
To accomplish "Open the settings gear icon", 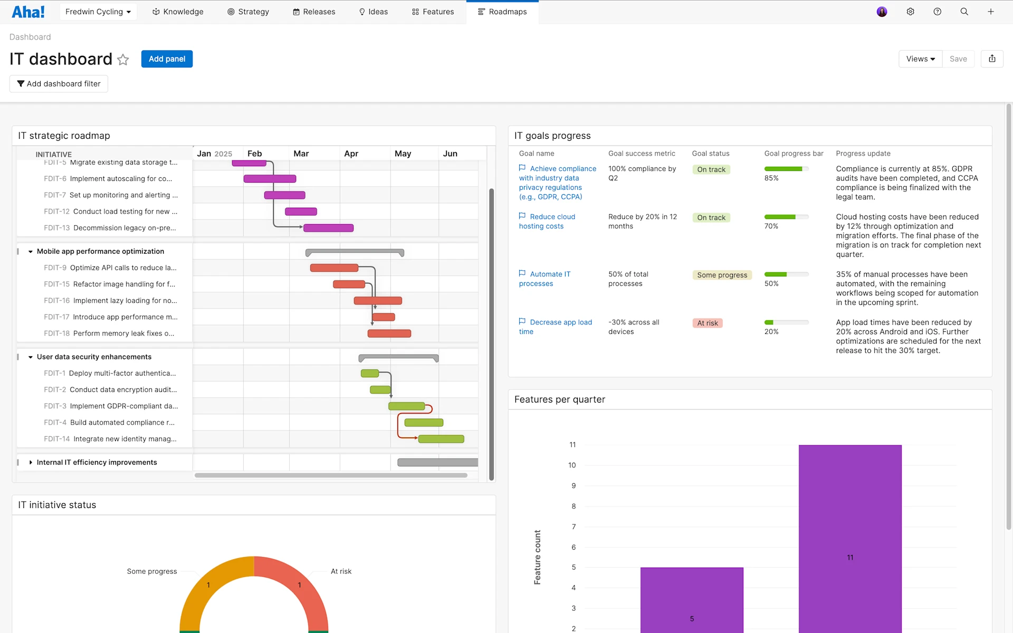I will 910,12.
